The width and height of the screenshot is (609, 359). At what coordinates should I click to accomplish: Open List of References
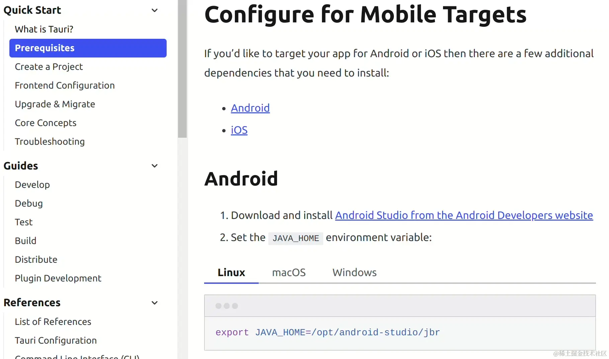(53, 322)
